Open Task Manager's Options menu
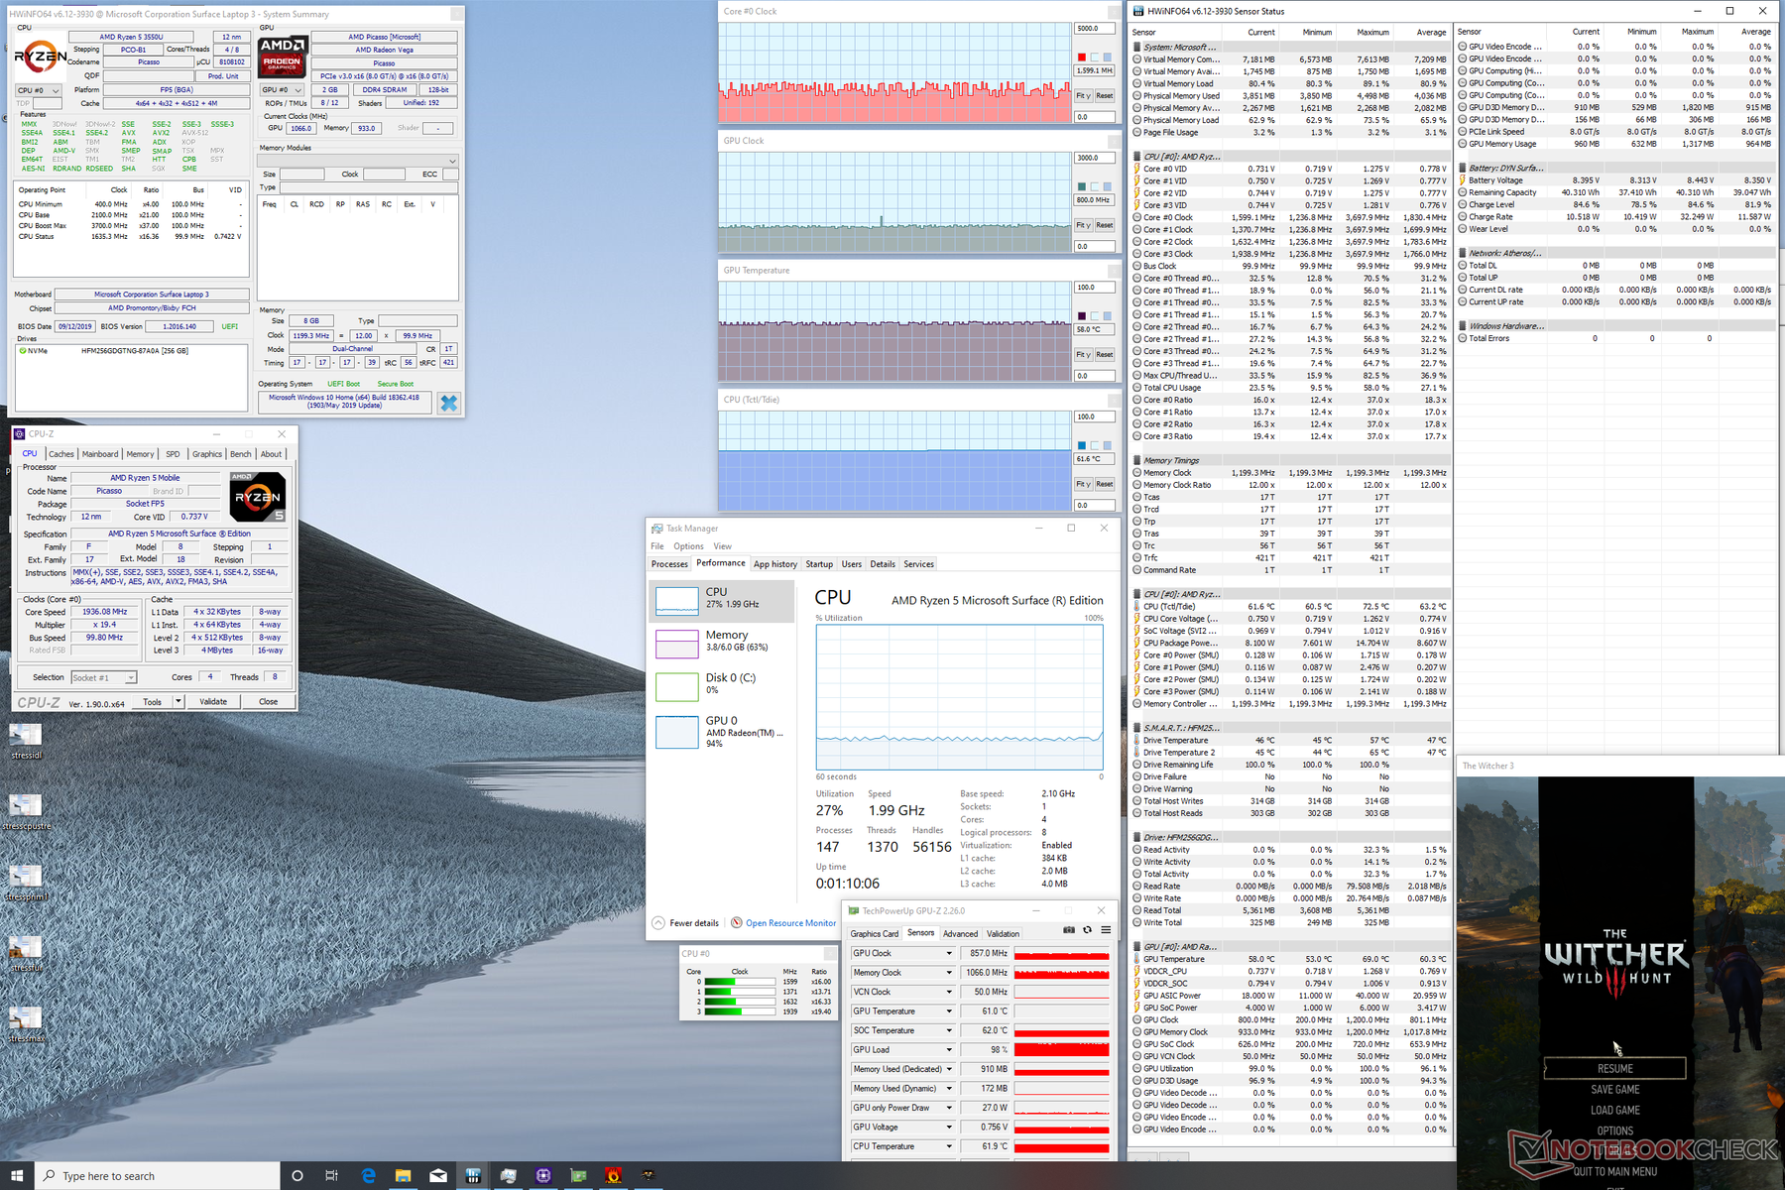1785x1190 pixels. pos(688,546)
